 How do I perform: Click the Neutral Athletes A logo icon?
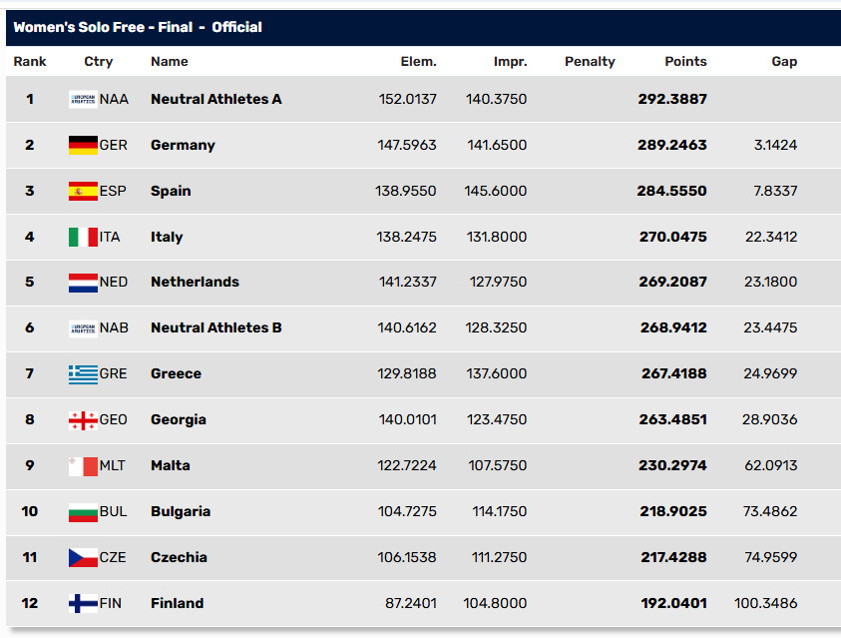[83, 99]
